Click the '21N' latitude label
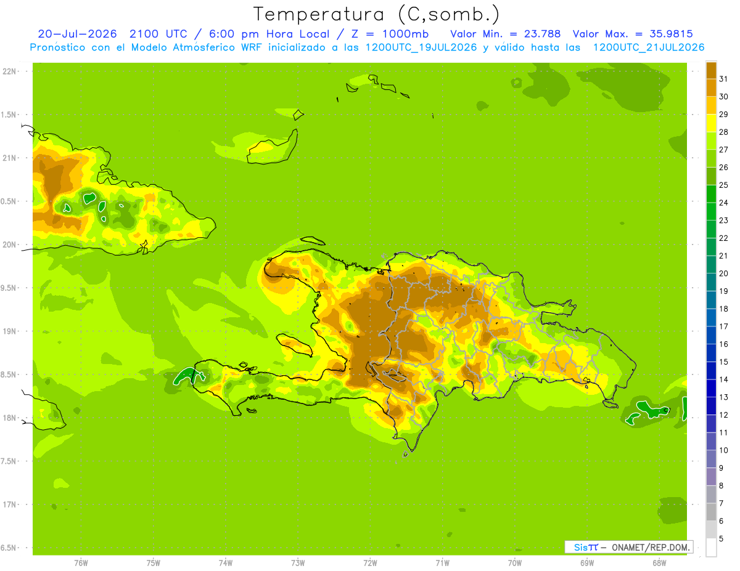This screenshot has height=571, width=740. (9, 158)
